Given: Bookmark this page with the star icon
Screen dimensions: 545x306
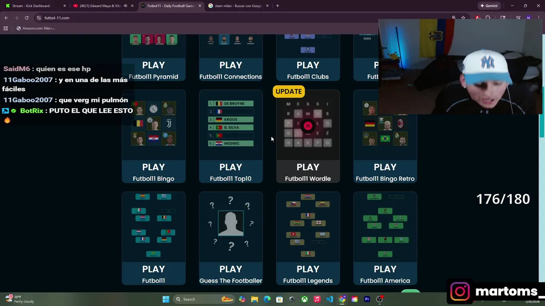Looking at the screenshot, I should pyautogui.click(x=463, y=18).
